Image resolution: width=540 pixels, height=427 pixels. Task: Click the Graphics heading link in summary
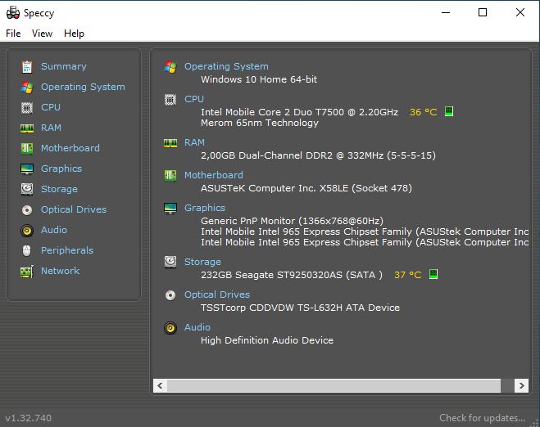coord(205,208)
